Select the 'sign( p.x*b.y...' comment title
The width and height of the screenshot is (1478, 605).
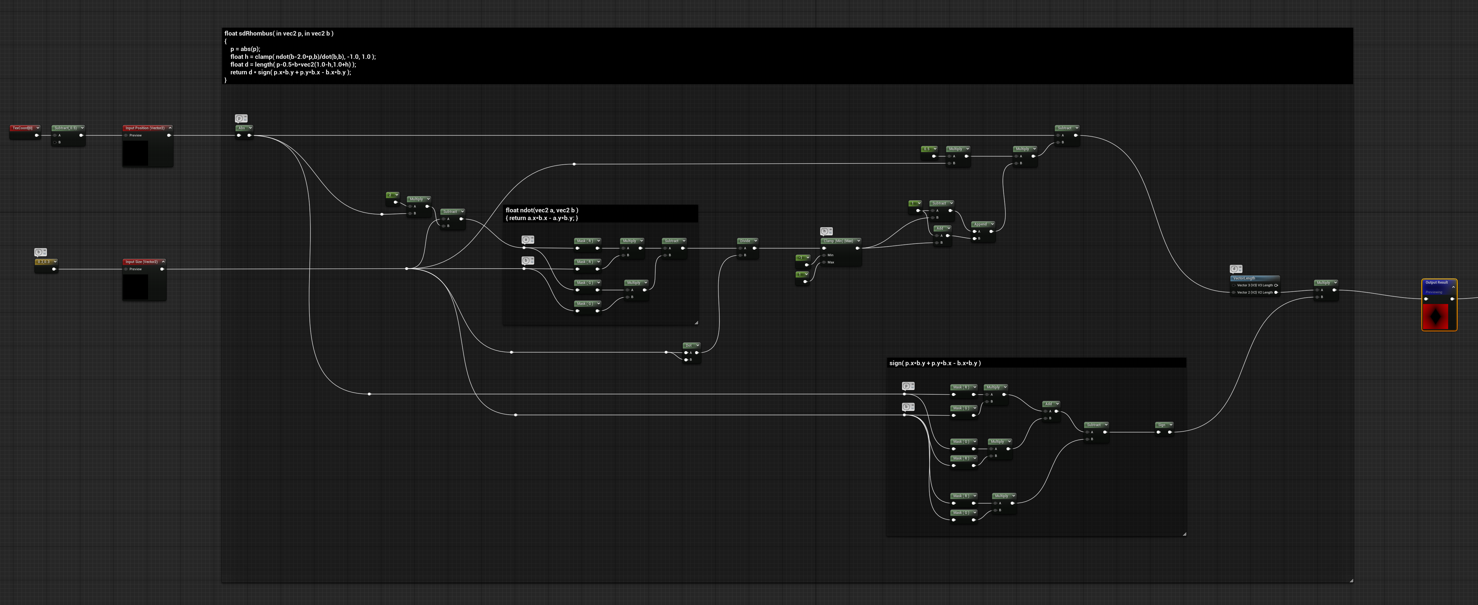pos(1036,363)
